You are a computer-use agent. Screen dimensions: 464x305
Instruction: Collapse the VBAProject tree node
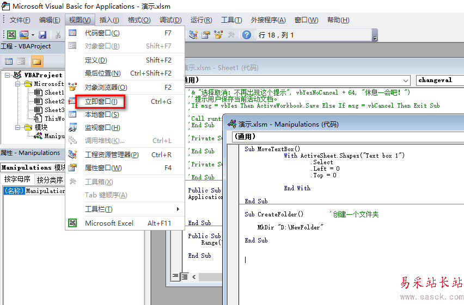7,75
